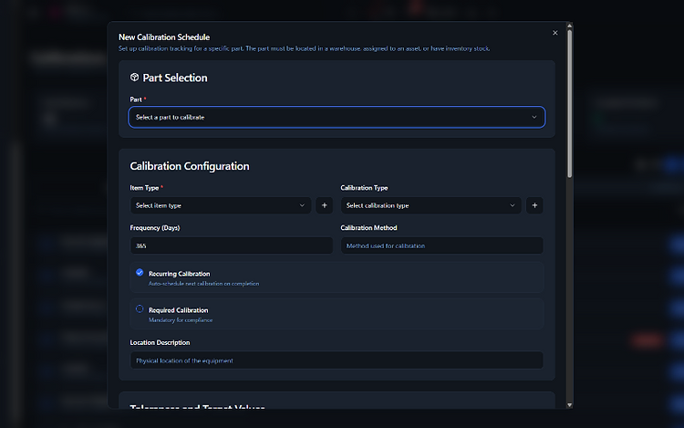Click the scrollbar up arrow in dialog

[569, 26]
